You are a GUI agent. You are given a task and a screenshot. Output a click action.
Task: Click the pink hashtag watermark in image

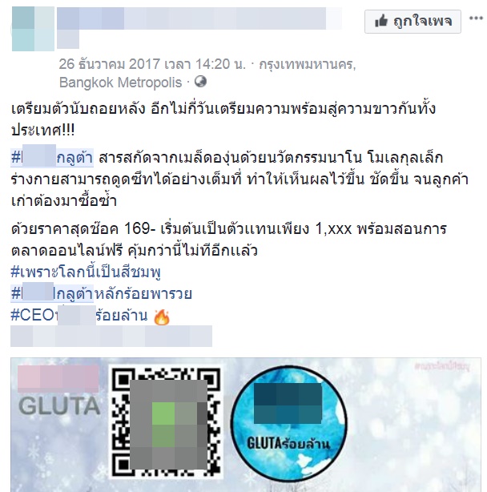click(442, 366)
